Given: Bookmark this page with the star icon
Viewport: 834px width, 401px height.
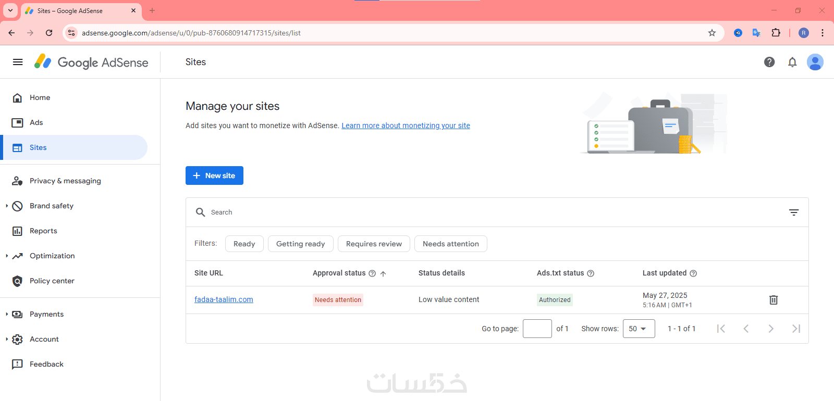Looking at the screenshot, I should coord(712,33).
